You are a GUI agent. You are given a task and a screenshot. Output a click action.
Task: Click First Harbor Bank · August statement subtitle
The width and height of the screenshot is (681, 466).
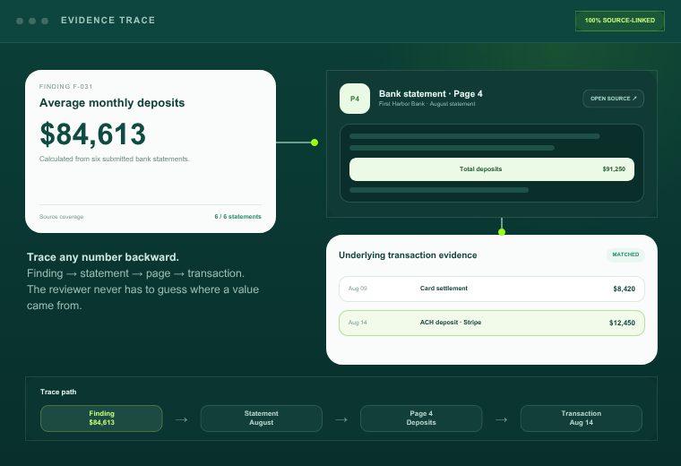(427, 104)
